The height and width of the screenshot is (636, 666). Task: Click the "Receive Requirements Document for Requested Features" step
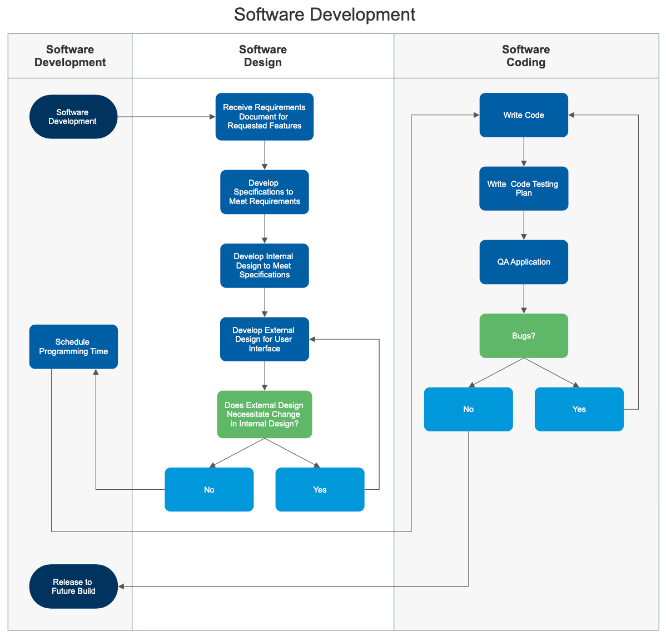264,116
